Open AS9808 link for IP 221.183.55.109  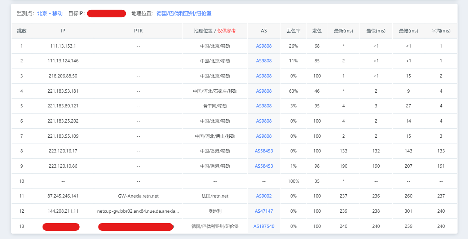click(x=264, y=136)
